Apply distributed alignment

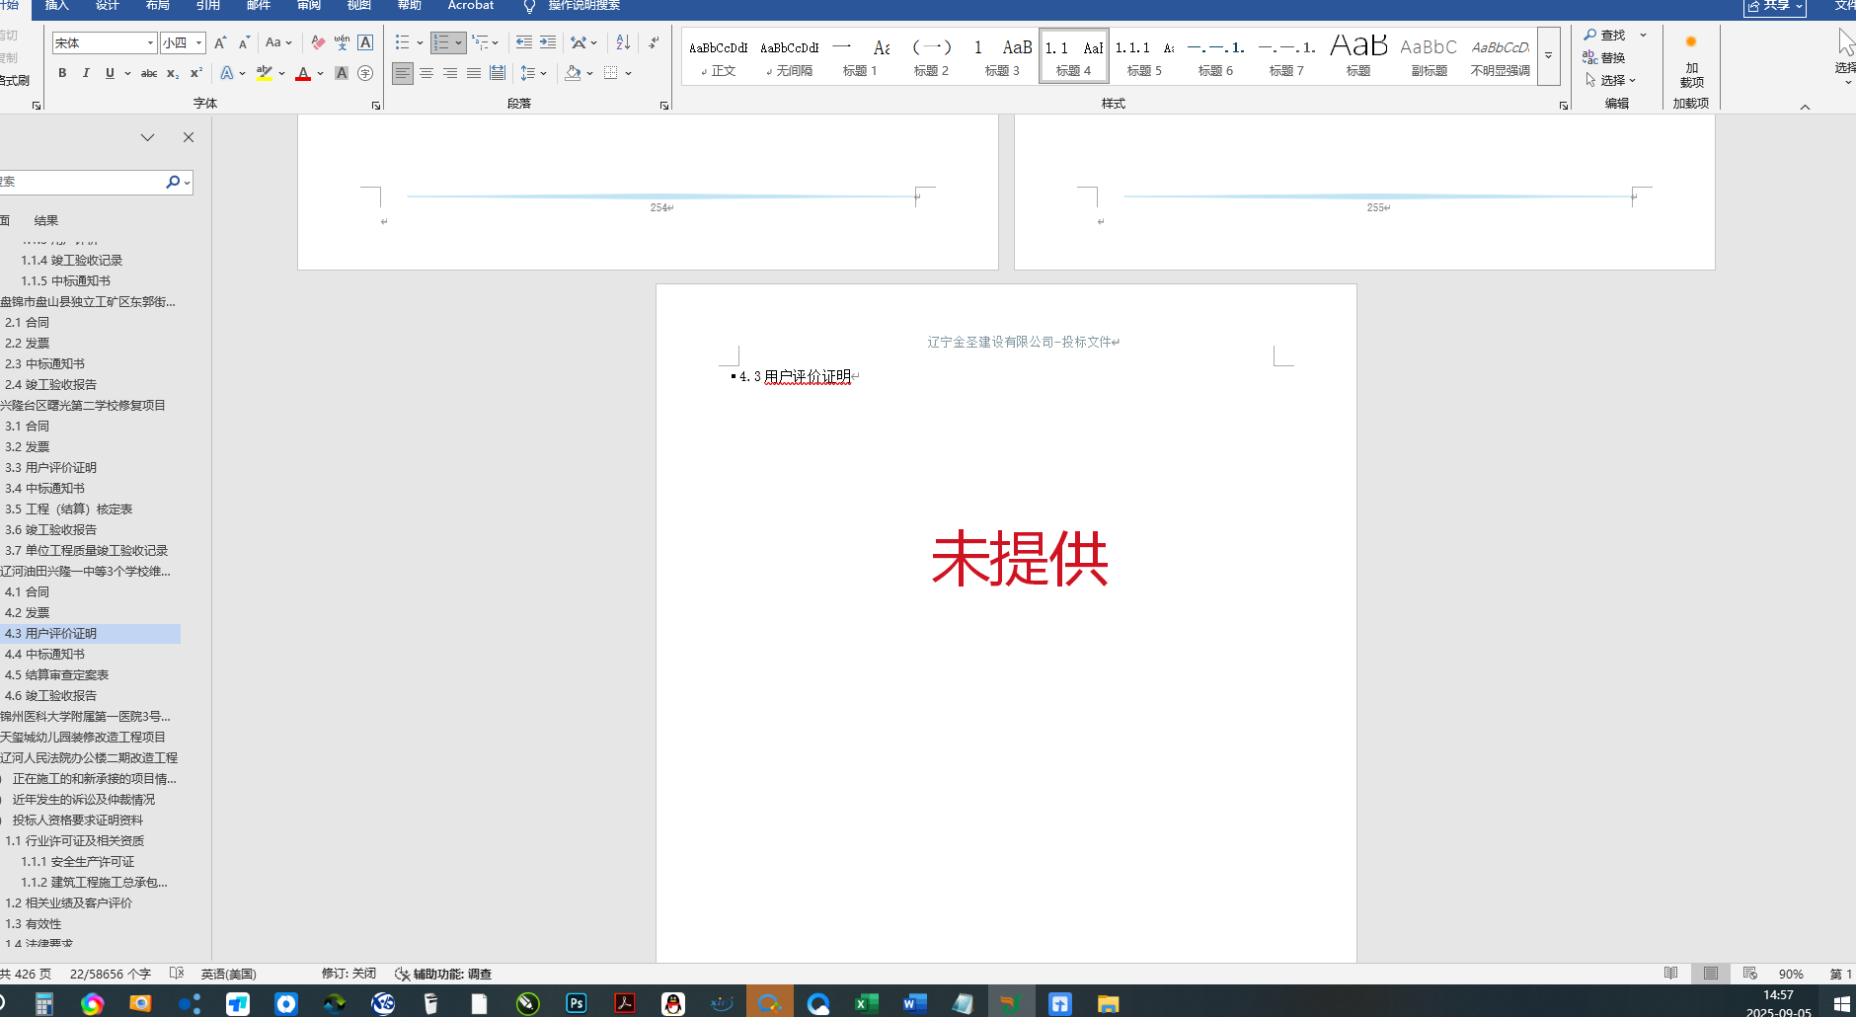click(x=498, y=73)
